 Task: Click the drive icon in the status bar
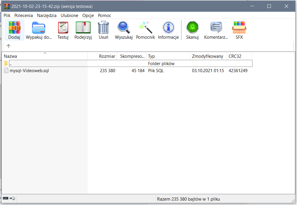(x=6, y=198)
